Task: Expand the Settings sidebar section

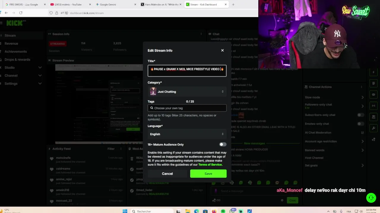Action: (x=21, y=83)
